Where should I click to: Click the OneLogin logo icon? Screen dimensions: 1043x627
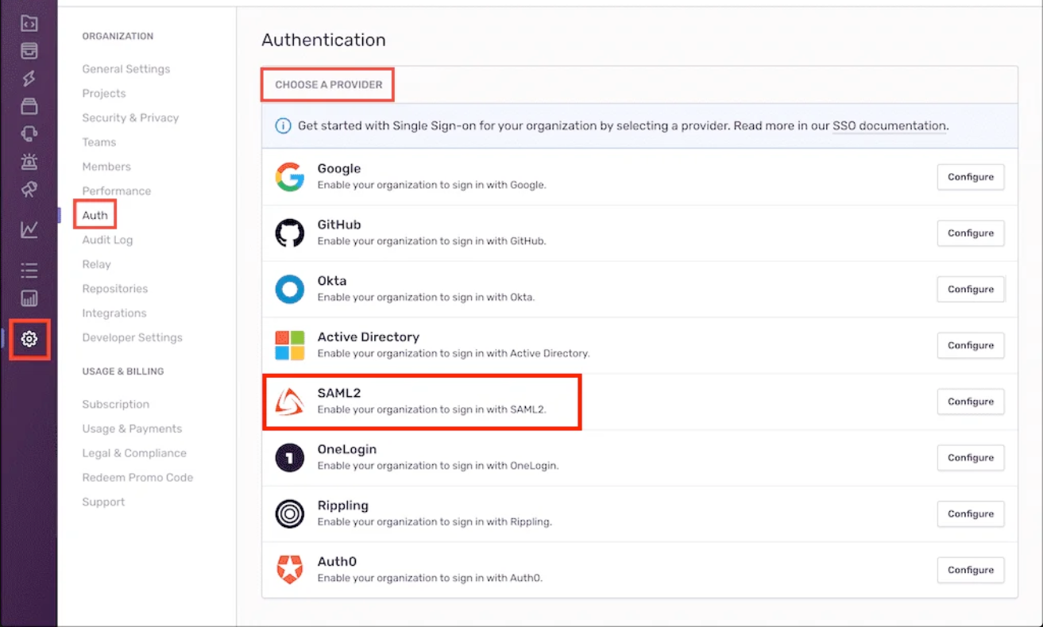[290, 458]
